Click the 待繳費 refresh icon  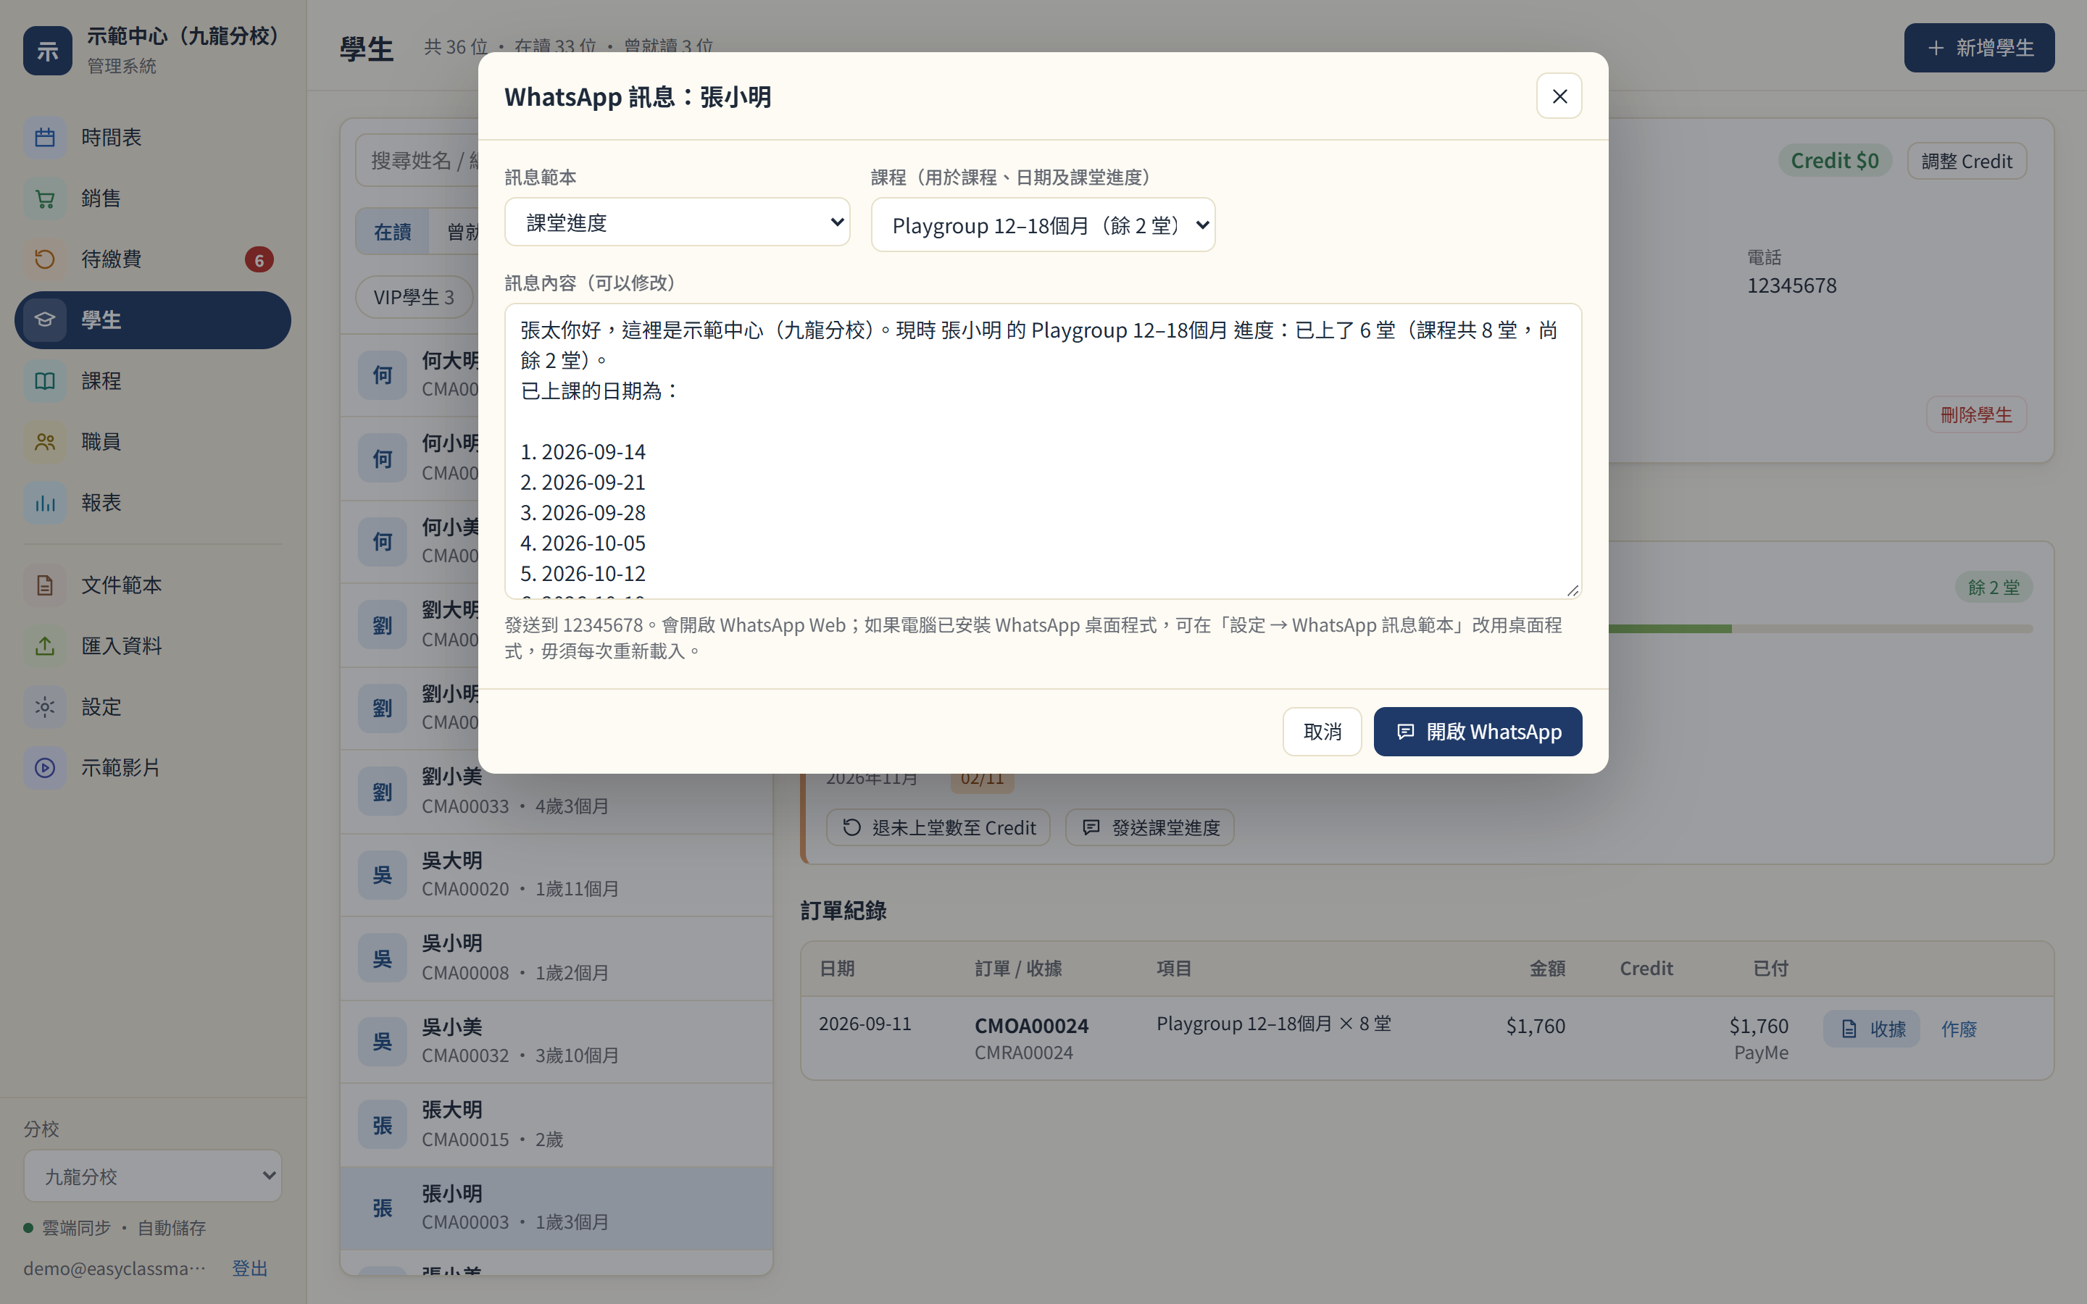(x=45, y=259)
